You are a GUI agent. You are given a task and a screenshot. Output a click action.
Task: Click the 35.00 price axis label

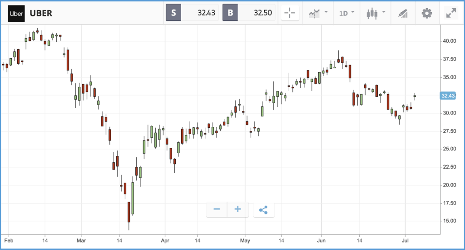tap(449, 77)
